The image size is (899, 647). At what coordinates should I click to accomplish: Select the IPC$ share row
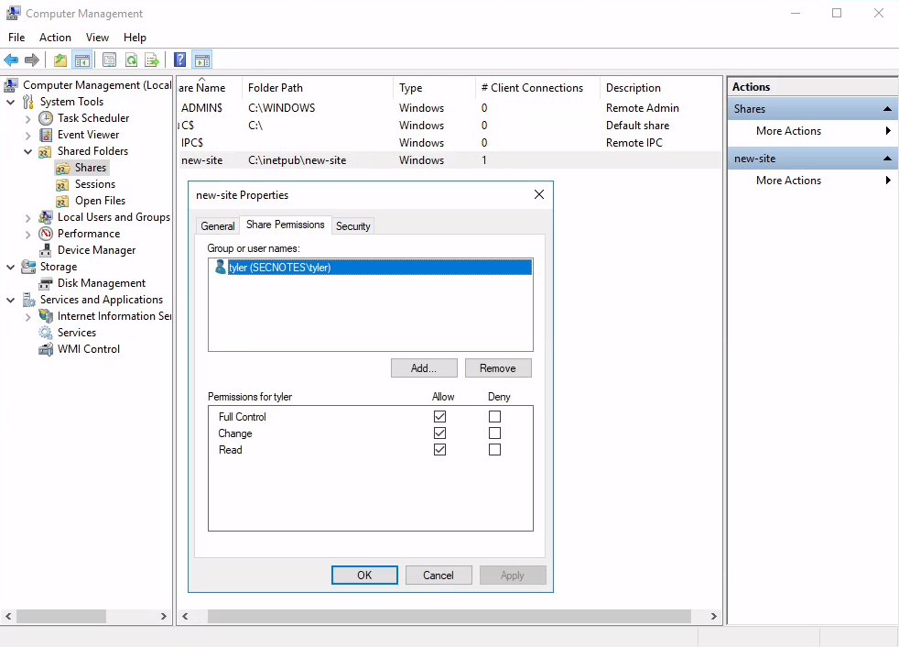(x=449, y=143)
